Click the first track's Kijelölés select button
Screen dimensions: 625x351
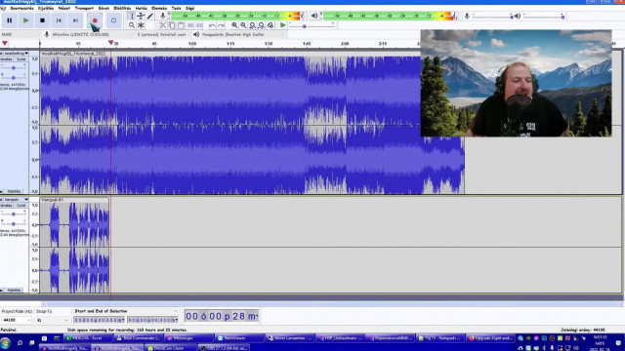[x=14, y=191]
